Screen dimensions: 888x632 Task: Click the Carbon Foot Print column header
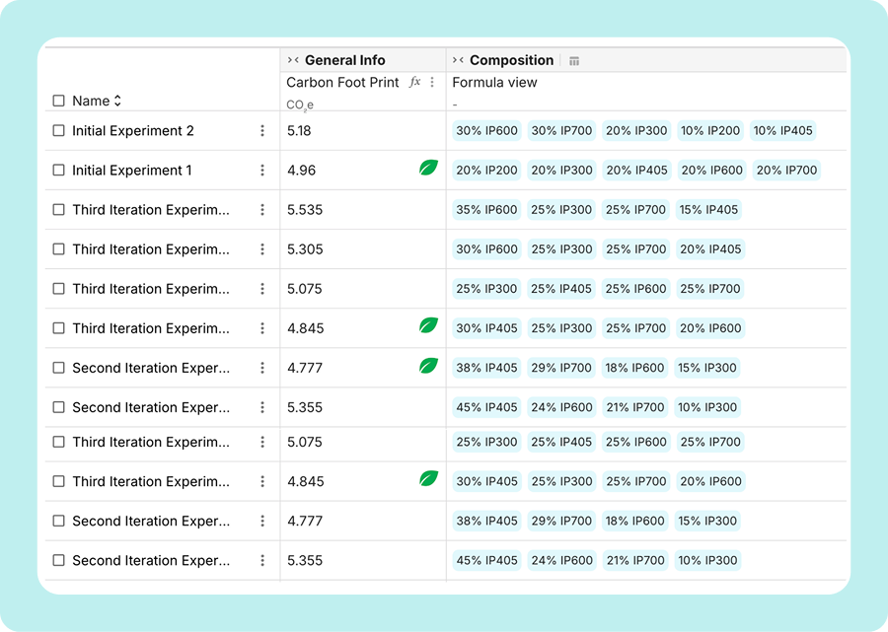(342, 82)
